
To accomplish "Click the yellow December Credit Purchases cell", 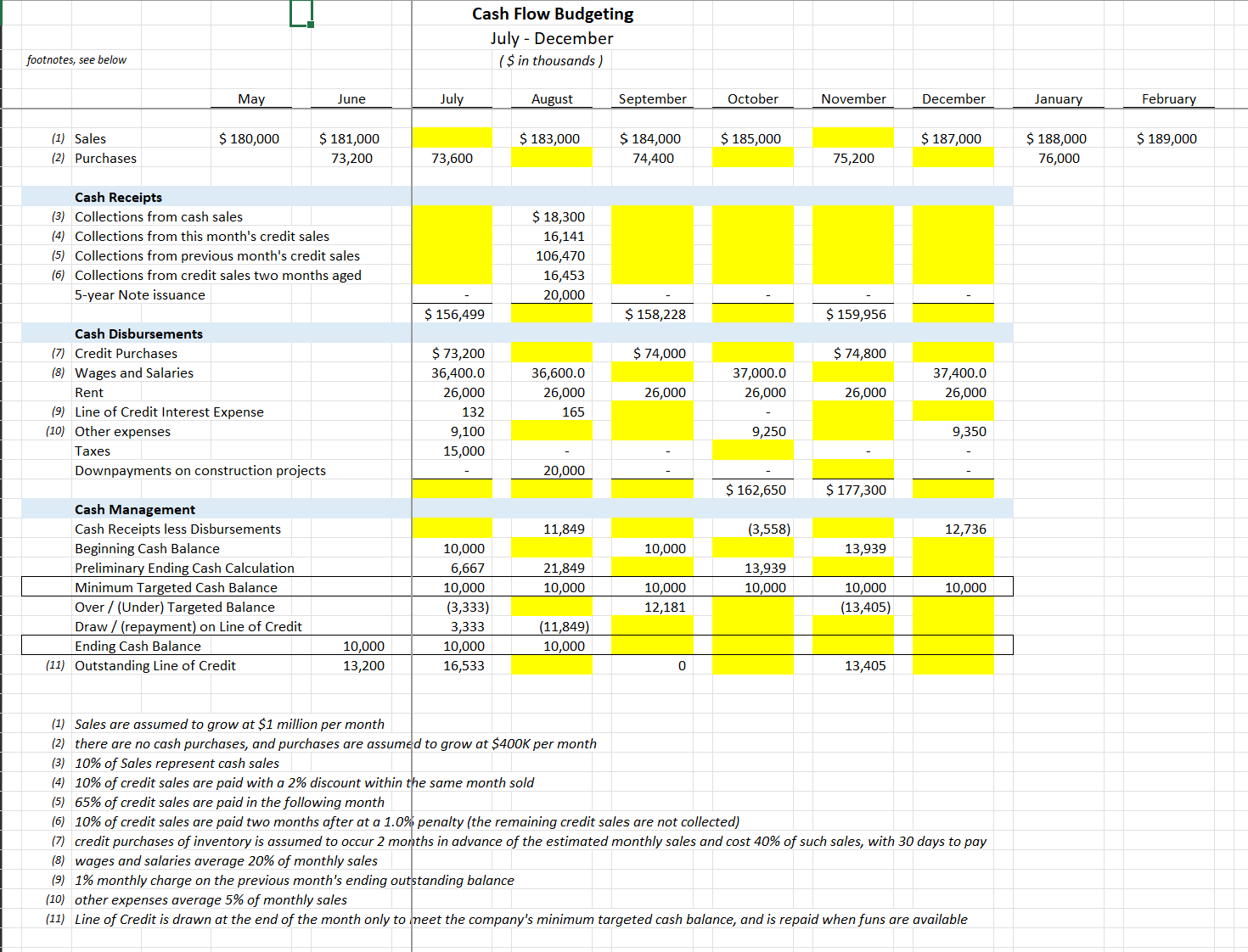I will point(952,352).
